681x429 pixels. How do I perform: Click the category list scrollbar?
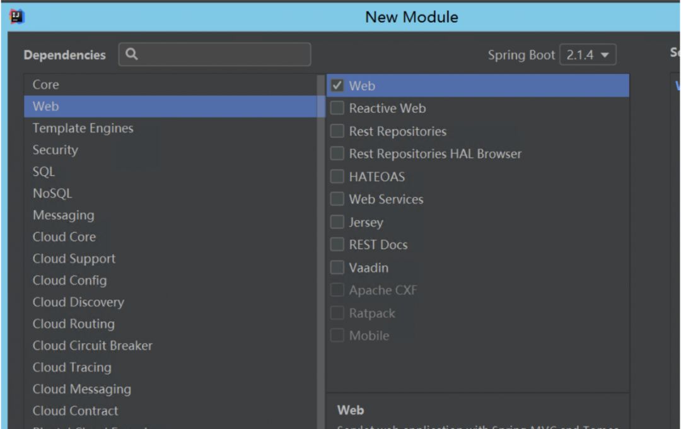coord(322,252)
